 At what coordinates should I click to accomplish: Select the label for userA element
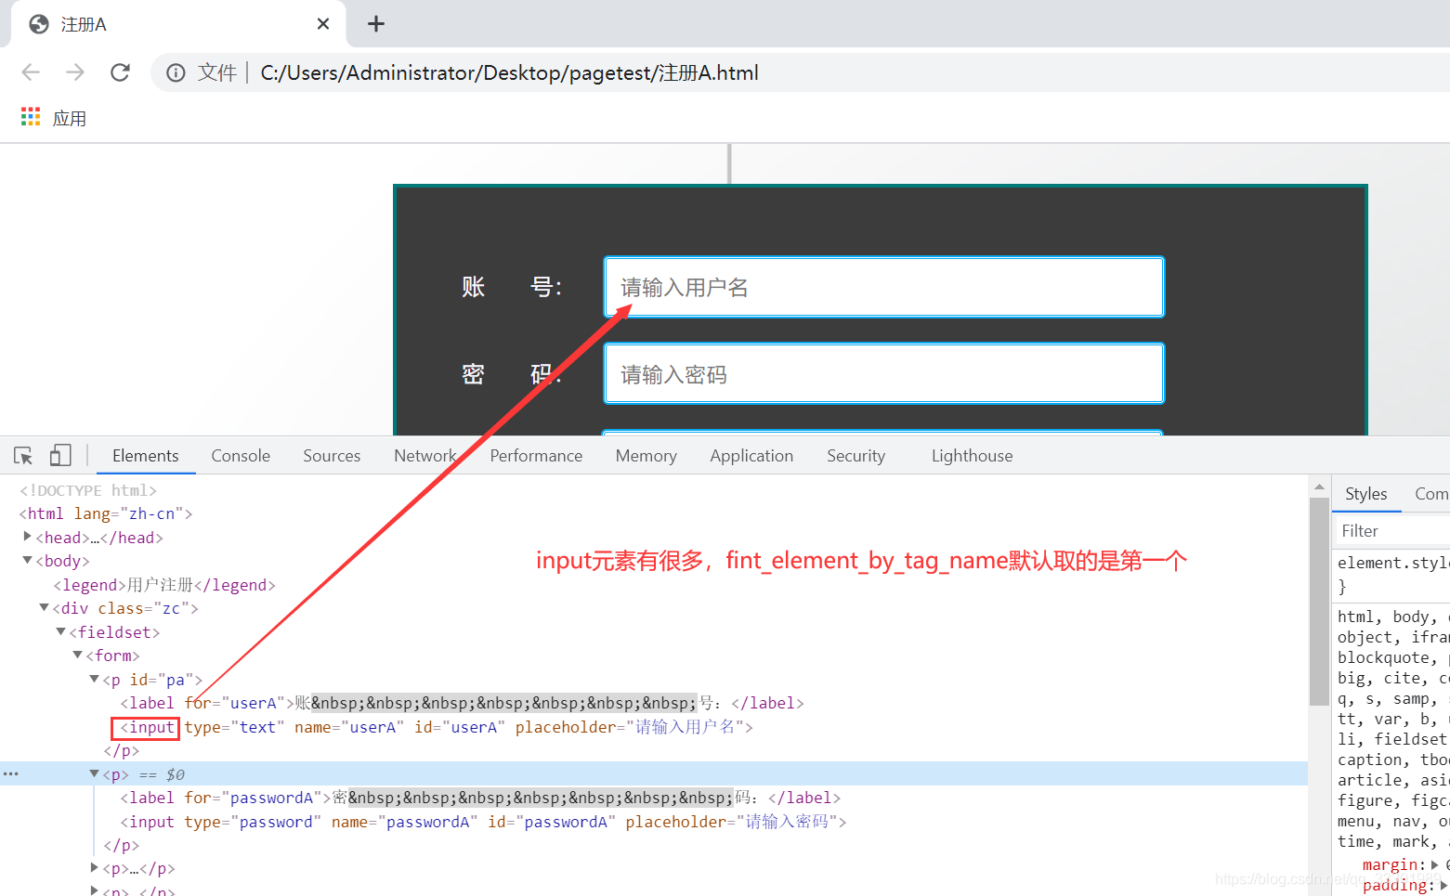463,703
